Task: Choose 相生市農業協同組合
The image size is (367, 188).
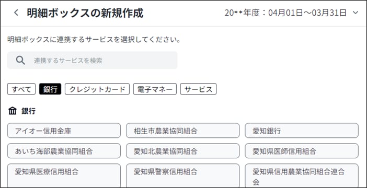Action: coord(183,131)
